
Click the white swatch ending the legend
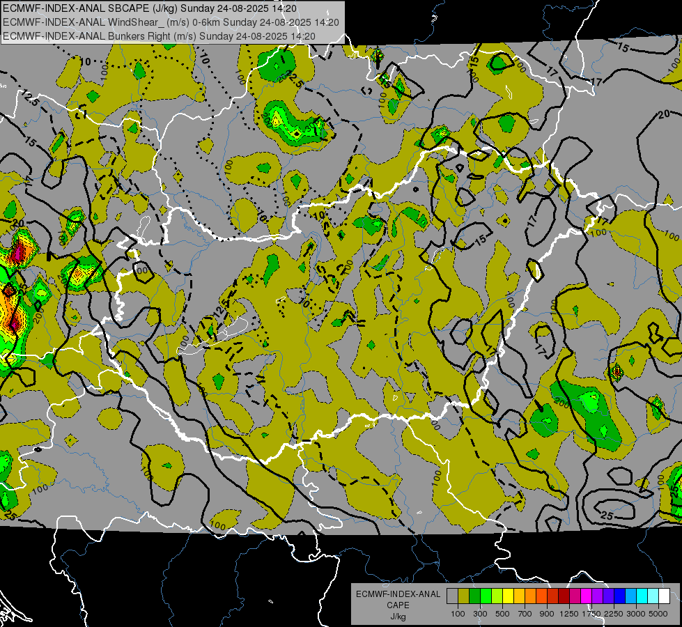tap(665, 596)
